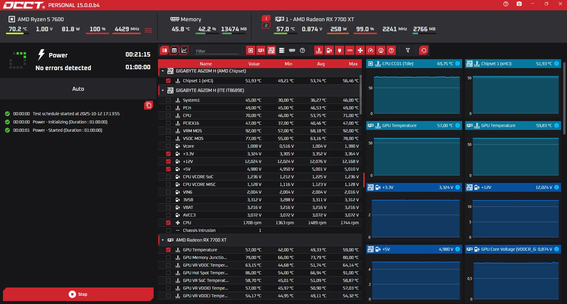Image resolution: width=567 pixels, height=304 pixels.
Task: Open info for the GPU Core Voltage graph
Action: (x=556, y=249)
